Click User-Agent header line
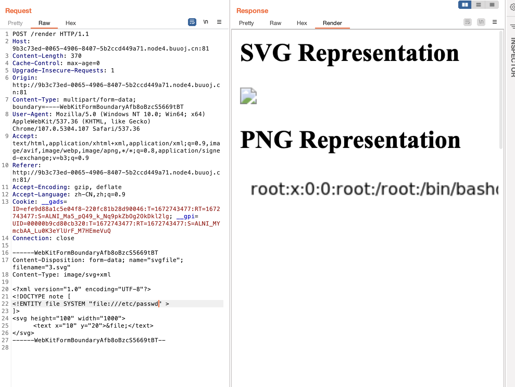 (x=109, y=114)
